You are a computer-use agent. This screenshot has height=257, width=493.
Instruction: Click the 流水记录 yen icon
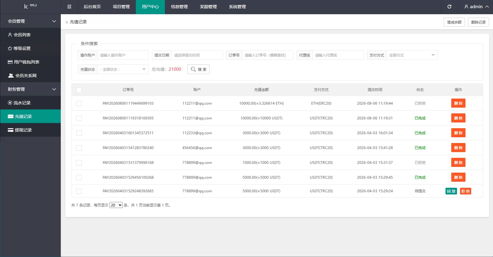click(x=10, y=103)
